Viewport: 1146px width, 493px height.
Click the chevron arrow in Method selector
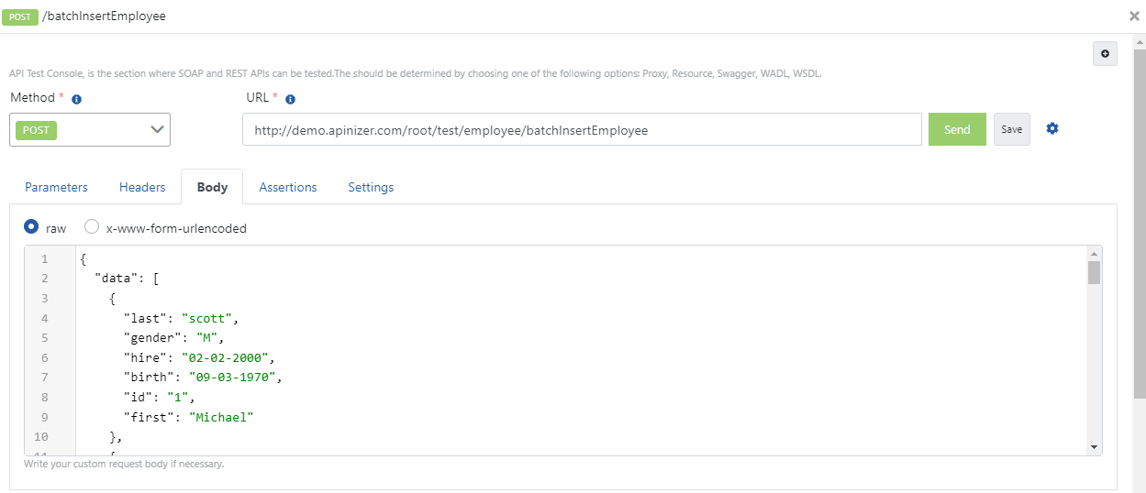pos(157,130)
